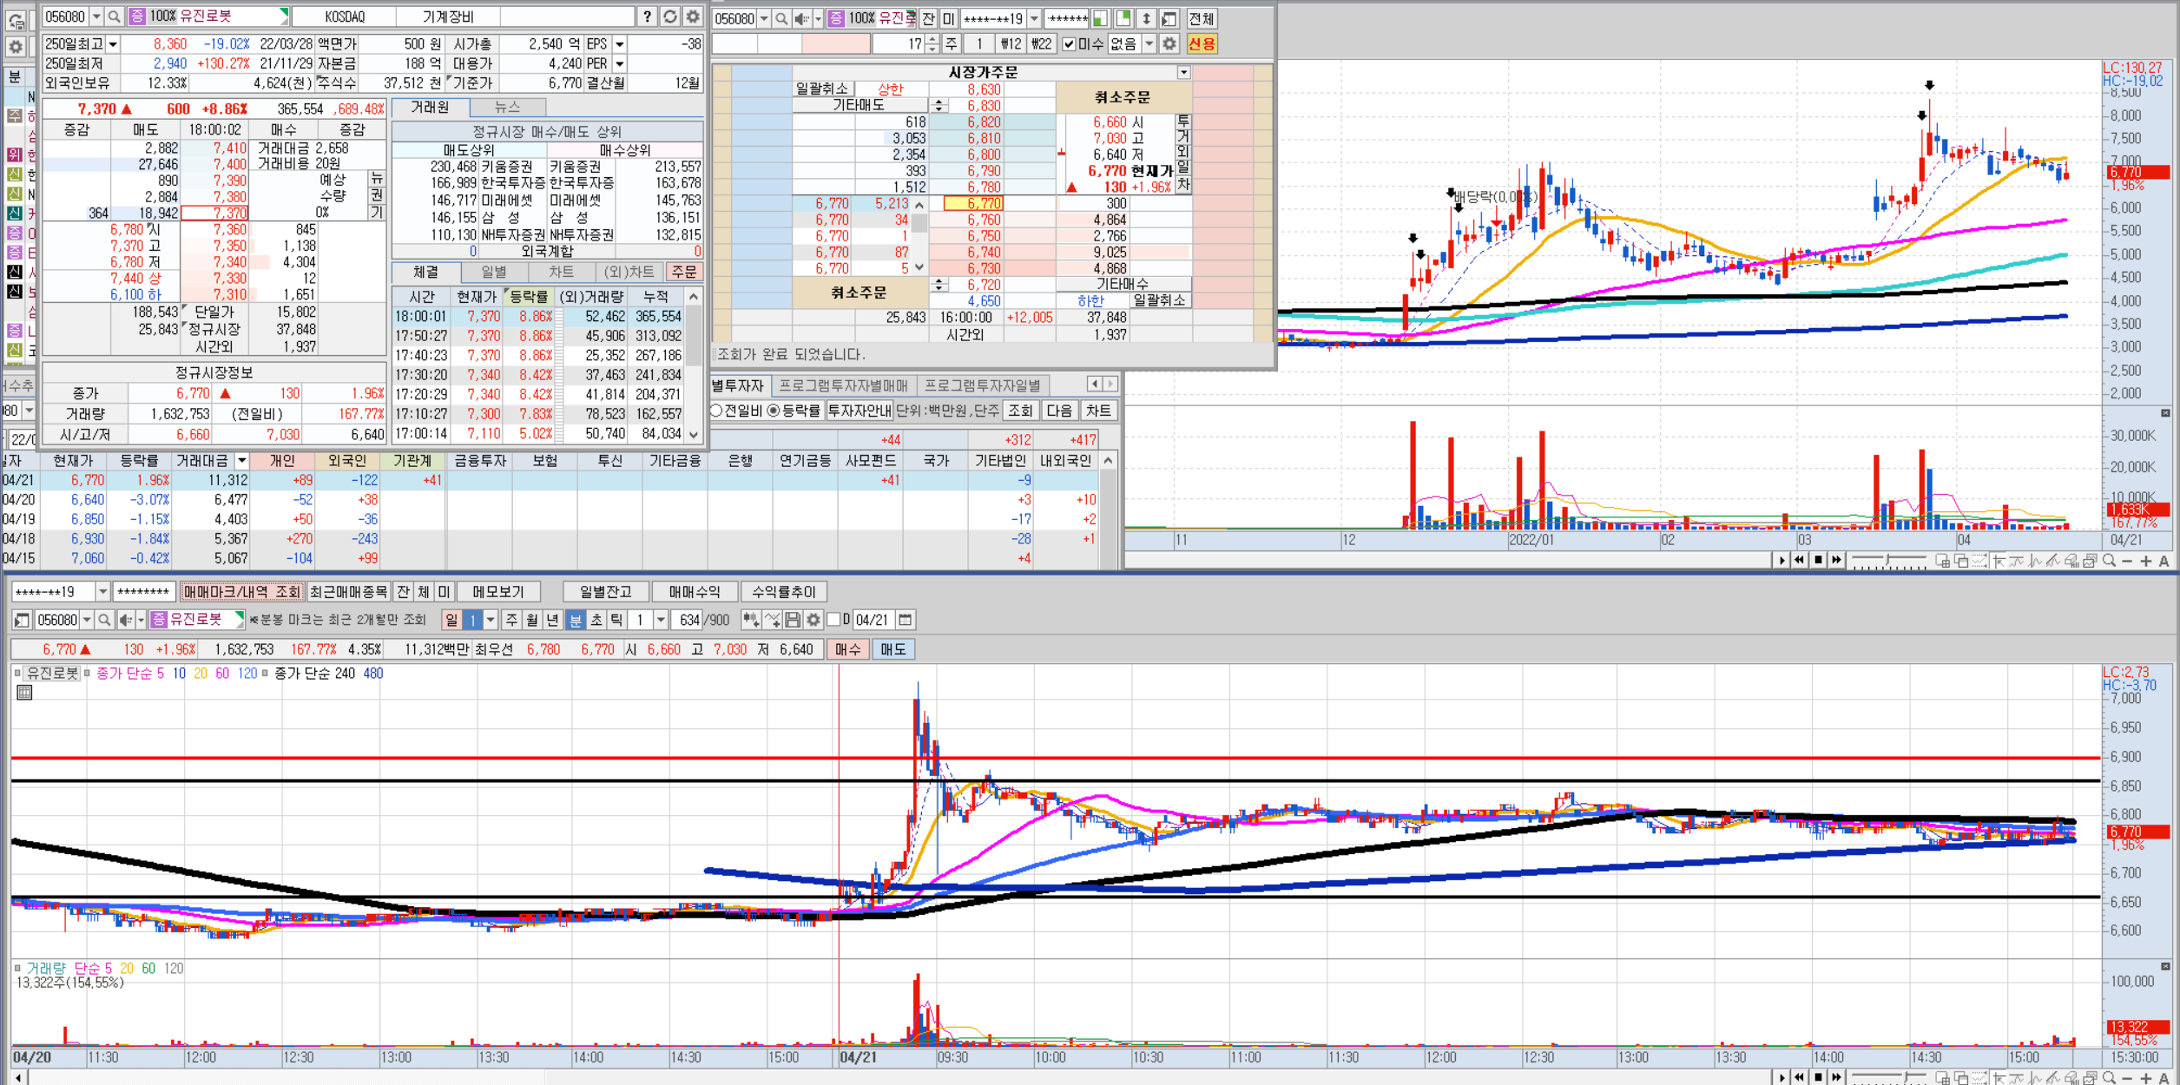Click the stop button below daily chart

coord(1818,561)
